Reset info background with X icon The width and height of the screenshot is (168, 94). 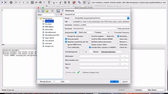point(86,52)
